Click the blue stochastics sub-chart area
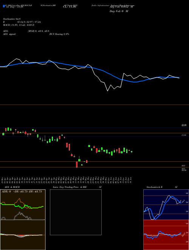The image size is (189, 250). (x=166, y=205)
